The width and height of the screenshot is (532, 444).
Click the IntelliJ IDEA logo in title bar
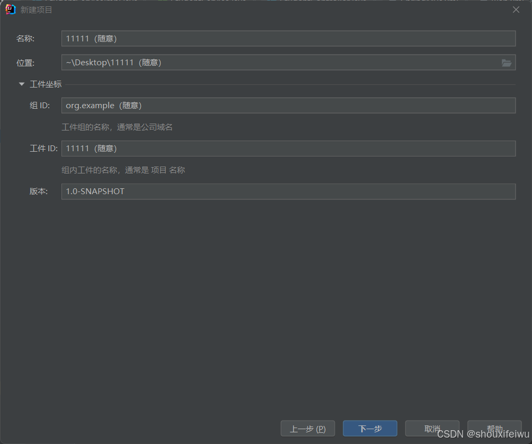11,10
